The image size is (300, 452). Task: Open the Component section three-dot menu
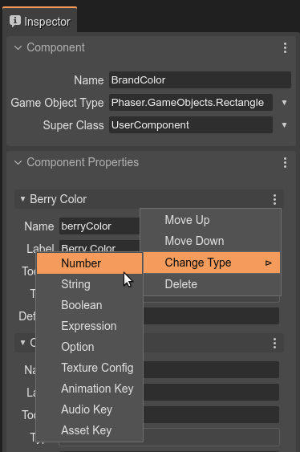click(x=285, y=47)
